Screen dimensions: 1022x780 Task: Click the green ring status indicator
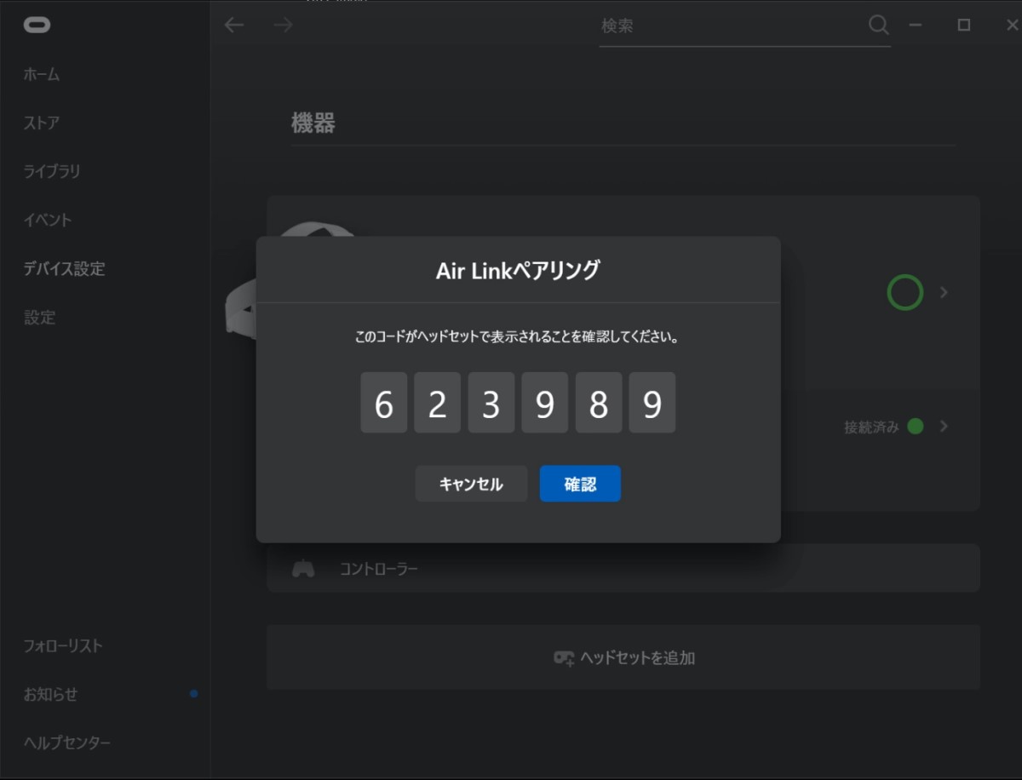click(x=905, y=292)
